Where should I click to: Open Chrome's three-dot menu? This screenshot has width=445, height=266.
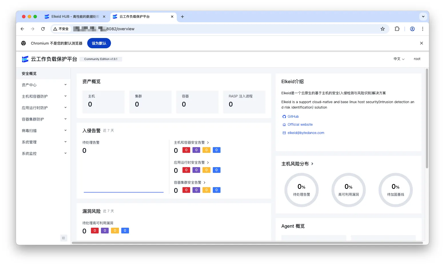point(422,29)
